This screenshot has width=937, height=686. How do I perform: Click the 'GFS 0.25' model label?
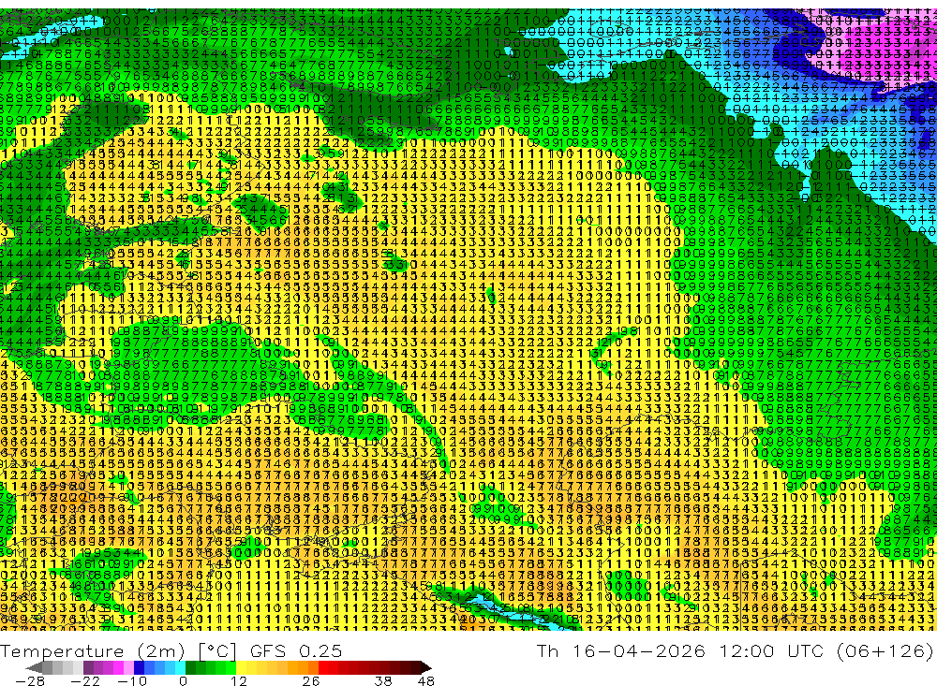[x=296, y=650]
